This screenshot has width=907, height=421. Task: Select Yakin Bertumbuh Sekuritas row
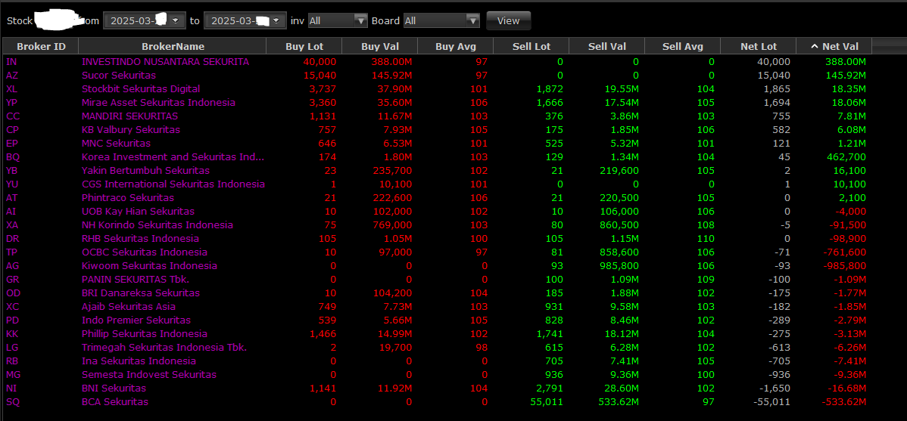(x=438, y=170)
